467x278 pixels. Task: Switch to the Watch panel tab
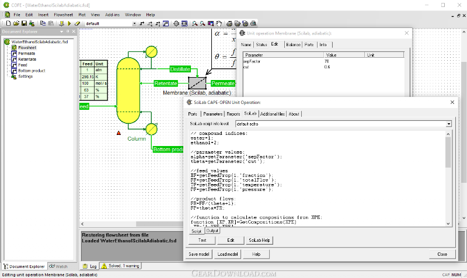pyautogui.click(x=58, y=266)
